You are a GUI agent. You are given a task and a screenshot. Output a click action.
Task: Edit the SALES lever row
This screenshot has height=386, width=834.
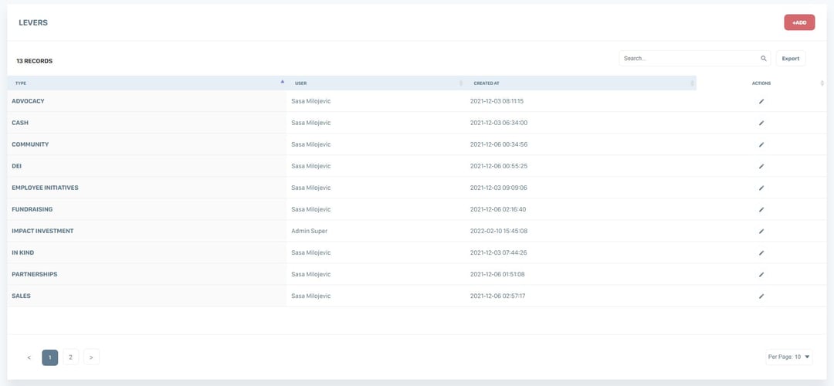(x=761, y=296)
